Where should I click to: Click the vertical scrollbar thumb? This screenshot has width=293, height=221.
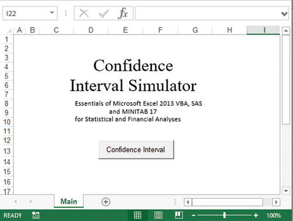286,80
